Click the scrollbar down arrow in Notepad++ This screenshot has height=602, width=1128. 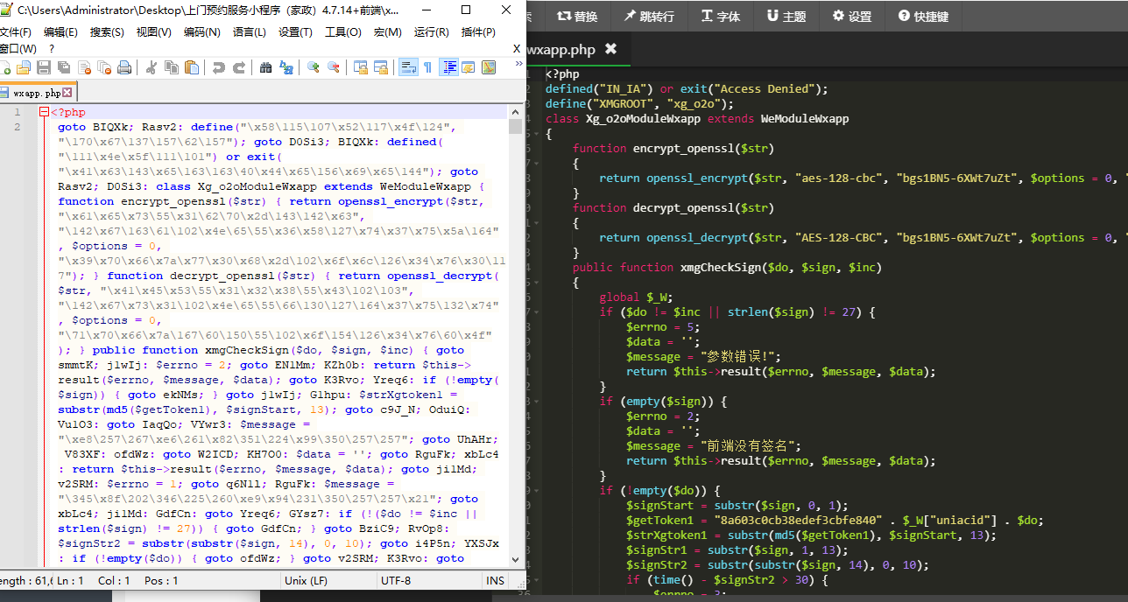[x=515, y=559]
